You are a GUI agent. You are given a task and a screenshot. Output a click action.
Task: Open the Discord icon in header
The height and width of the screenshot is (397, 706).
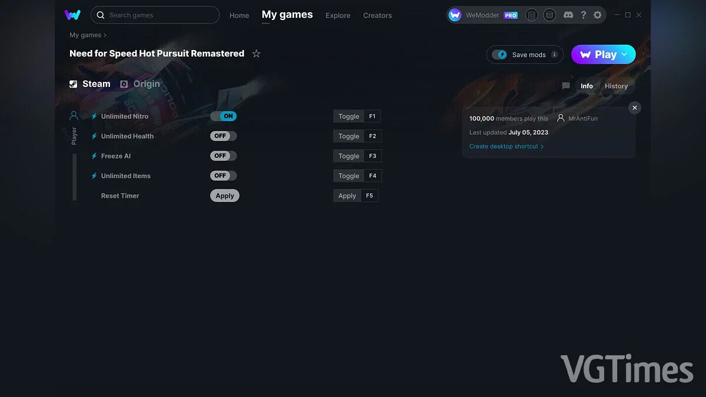568,15
